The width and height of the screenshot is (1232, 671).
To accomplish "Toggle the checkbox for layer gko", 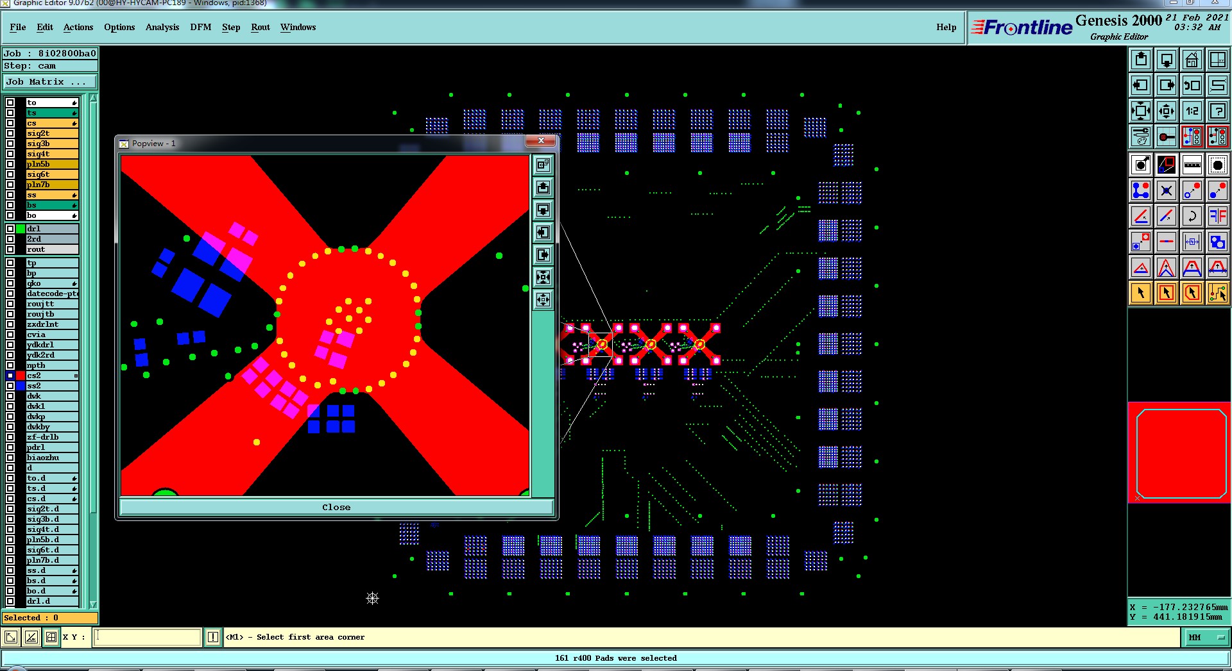I will pyautogui.click(x=10, y=283).
